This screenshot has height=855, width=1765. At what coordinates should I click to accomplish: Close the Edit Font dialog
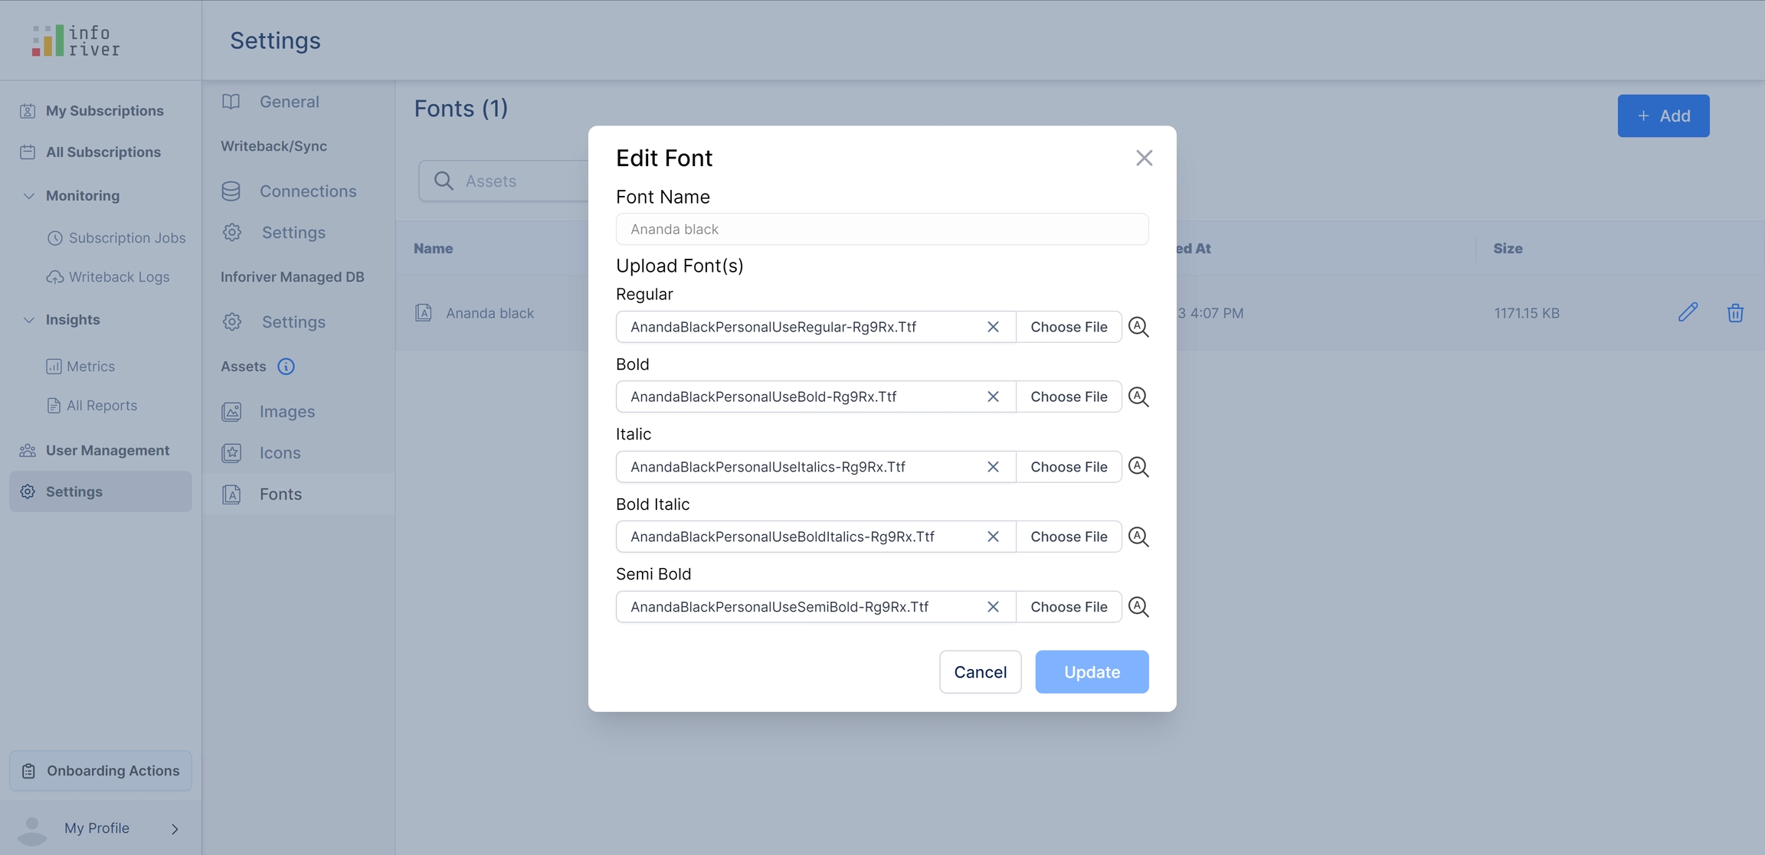[x=1144, y=158]
